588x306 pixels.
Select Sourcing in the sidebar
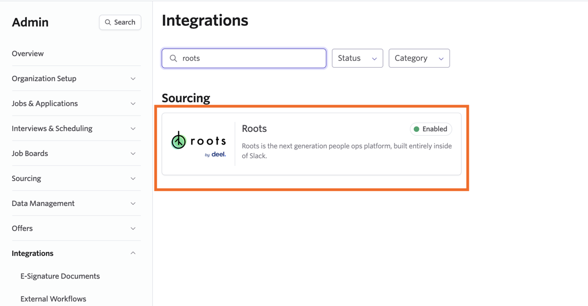26,179
